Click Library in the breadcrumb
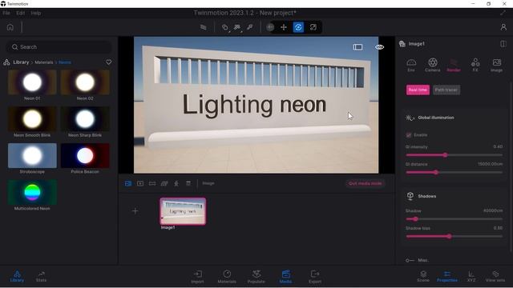 21,62
